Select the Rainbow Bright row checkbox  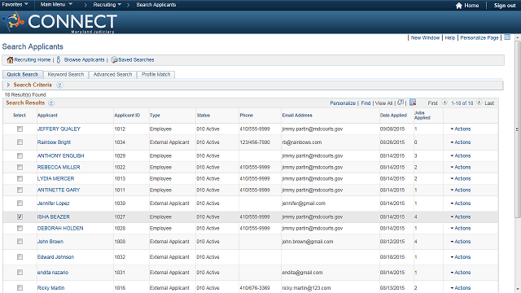tap(20, 142)
